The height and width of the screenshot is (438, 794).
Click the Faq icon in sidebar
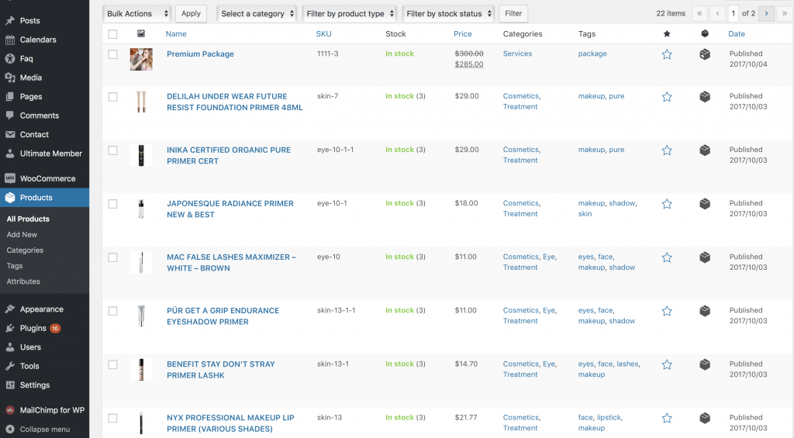point(9,59)
